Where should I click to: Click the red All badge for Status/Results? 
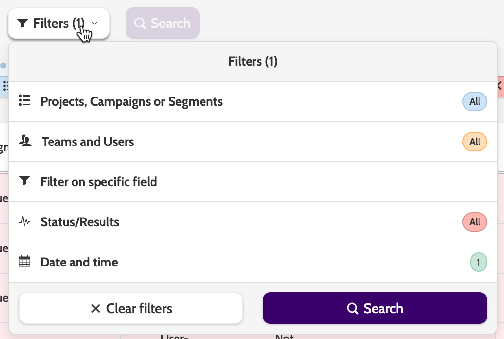click(475, 222)
